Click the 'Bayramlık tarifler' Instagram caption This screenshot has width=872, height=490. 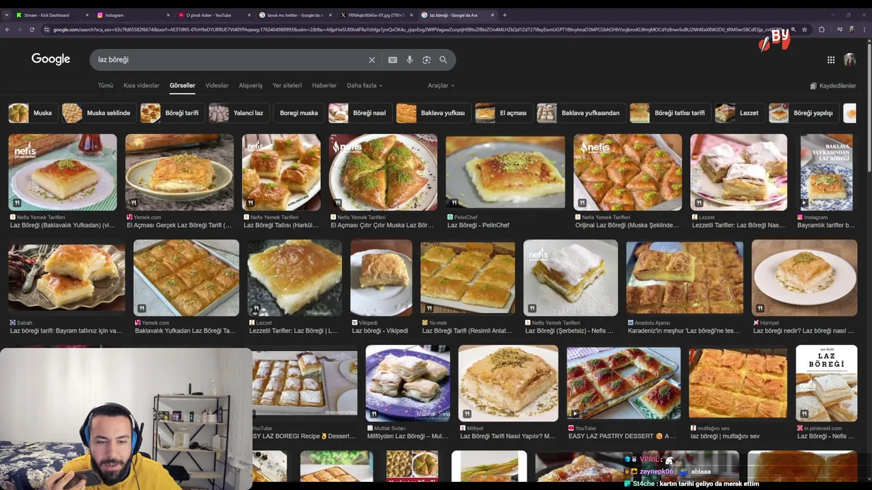tap(826, 225)
